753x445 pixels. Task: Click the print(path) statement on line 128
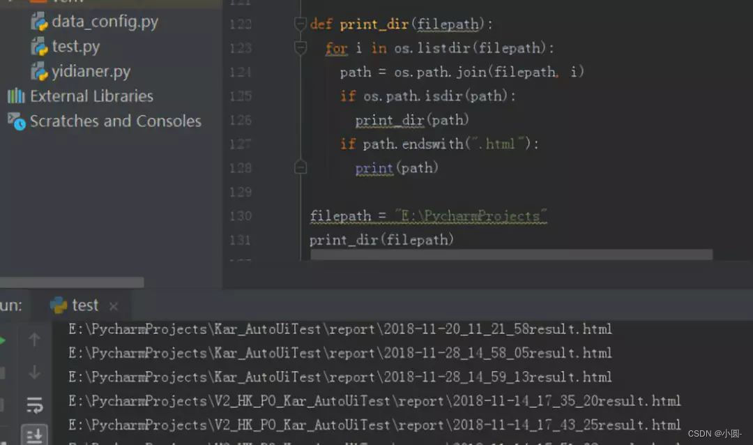coord(397,167)
